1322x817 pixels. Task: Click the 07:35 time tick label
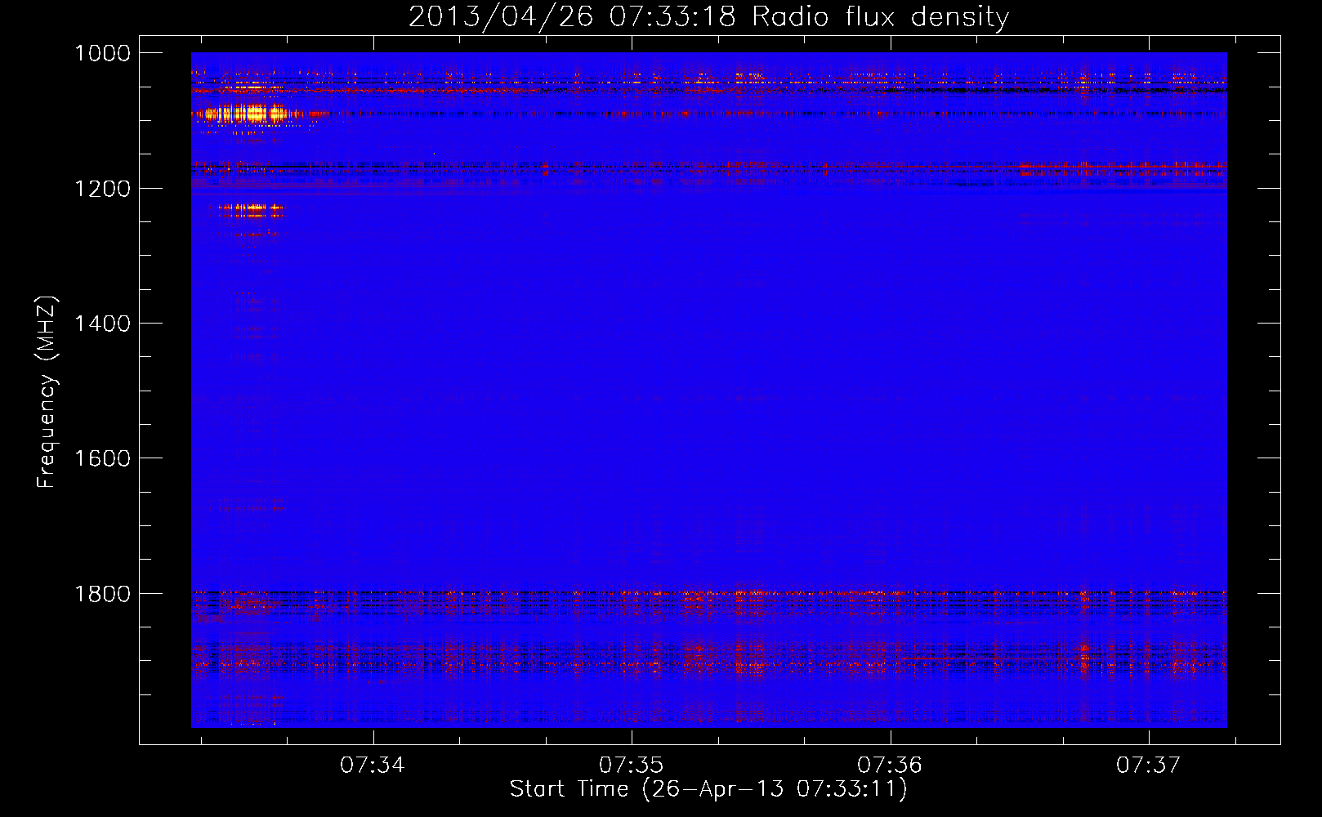pyautogui.click(x=631, y=765)
